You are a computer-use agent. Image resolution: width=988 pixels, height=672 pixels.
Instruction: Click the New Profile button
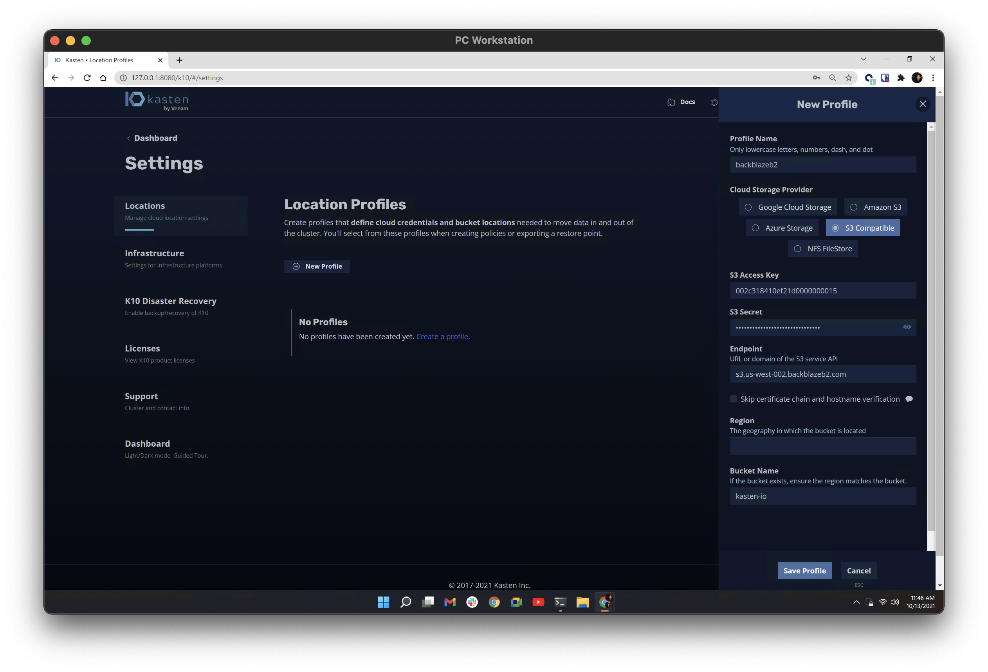click(x=317, y=266)
